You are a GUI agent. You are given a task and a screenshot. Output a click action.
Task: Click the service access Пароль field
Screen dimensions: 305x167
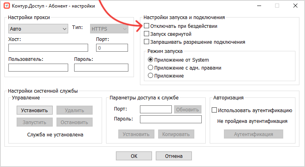[x=171, y=119]
